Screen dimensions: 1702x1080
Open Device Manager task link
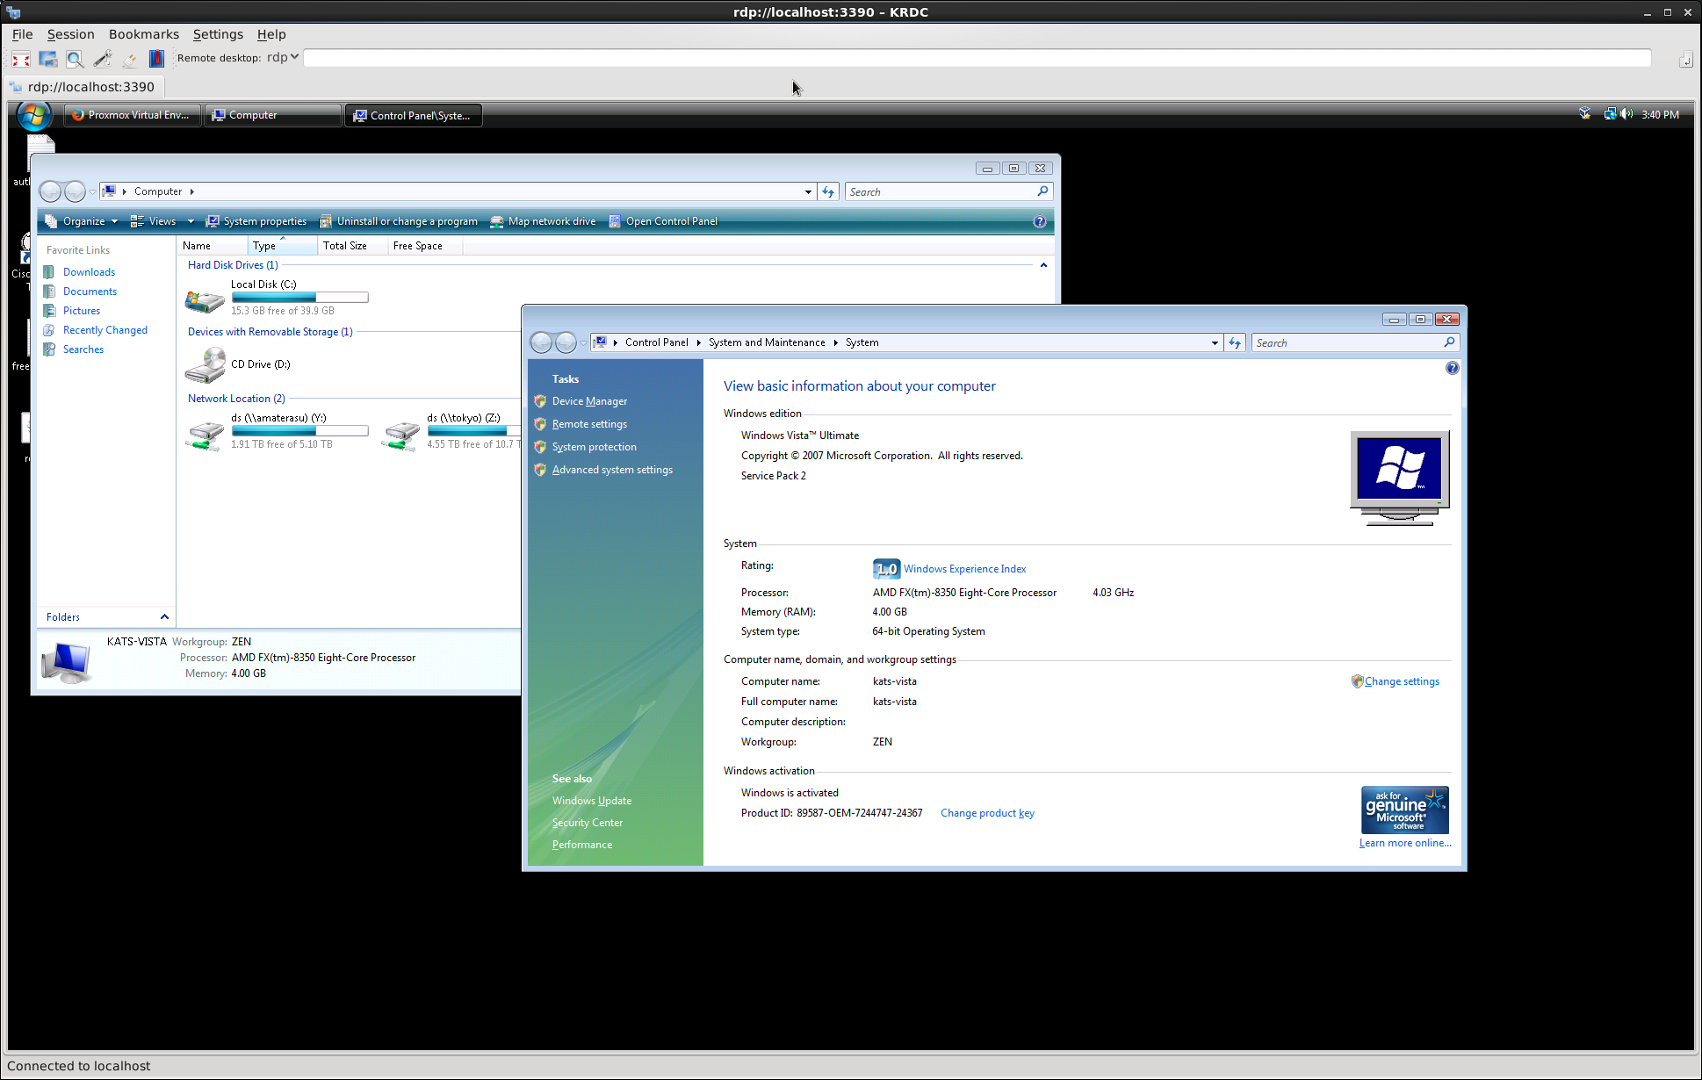pyautogui.click(x=589, y=401)
